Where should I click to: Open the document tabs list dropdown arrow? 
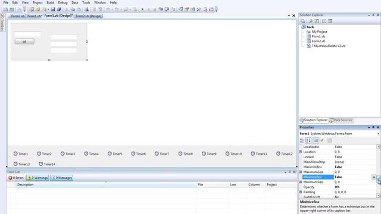(289, 16)
